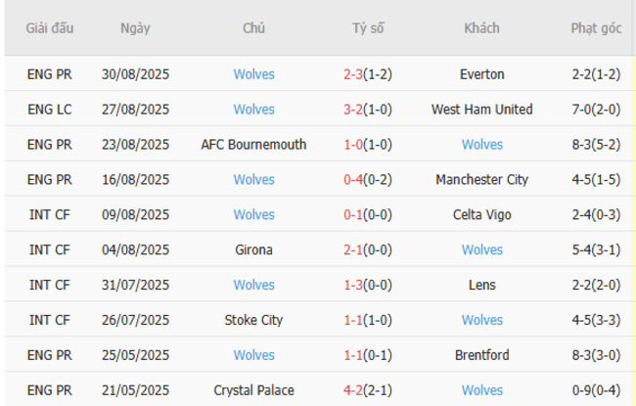Click the Phạt góc column header
The image size is (636, 406).
pos(596,28)
